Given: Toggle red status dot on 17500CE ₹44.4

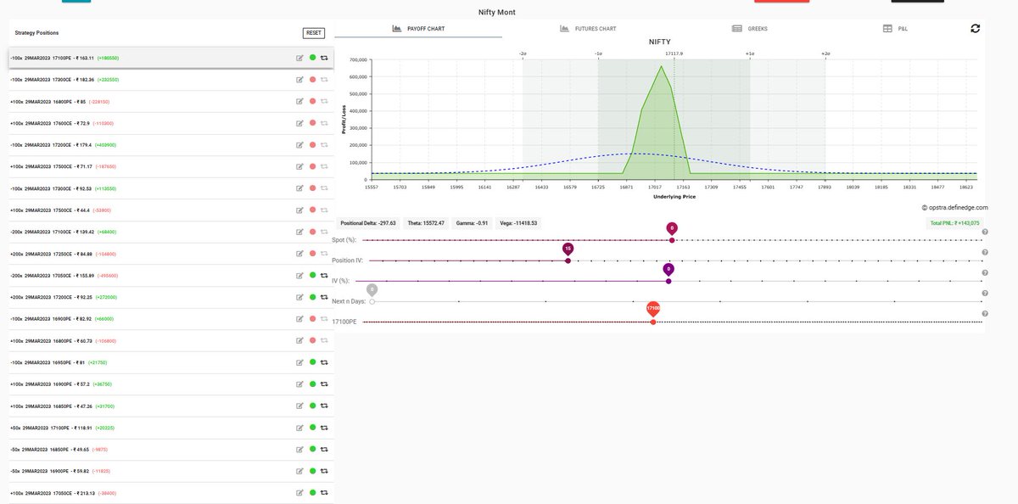Looking at the screenshot, I should pyautogui.click(x=312, y=210).
